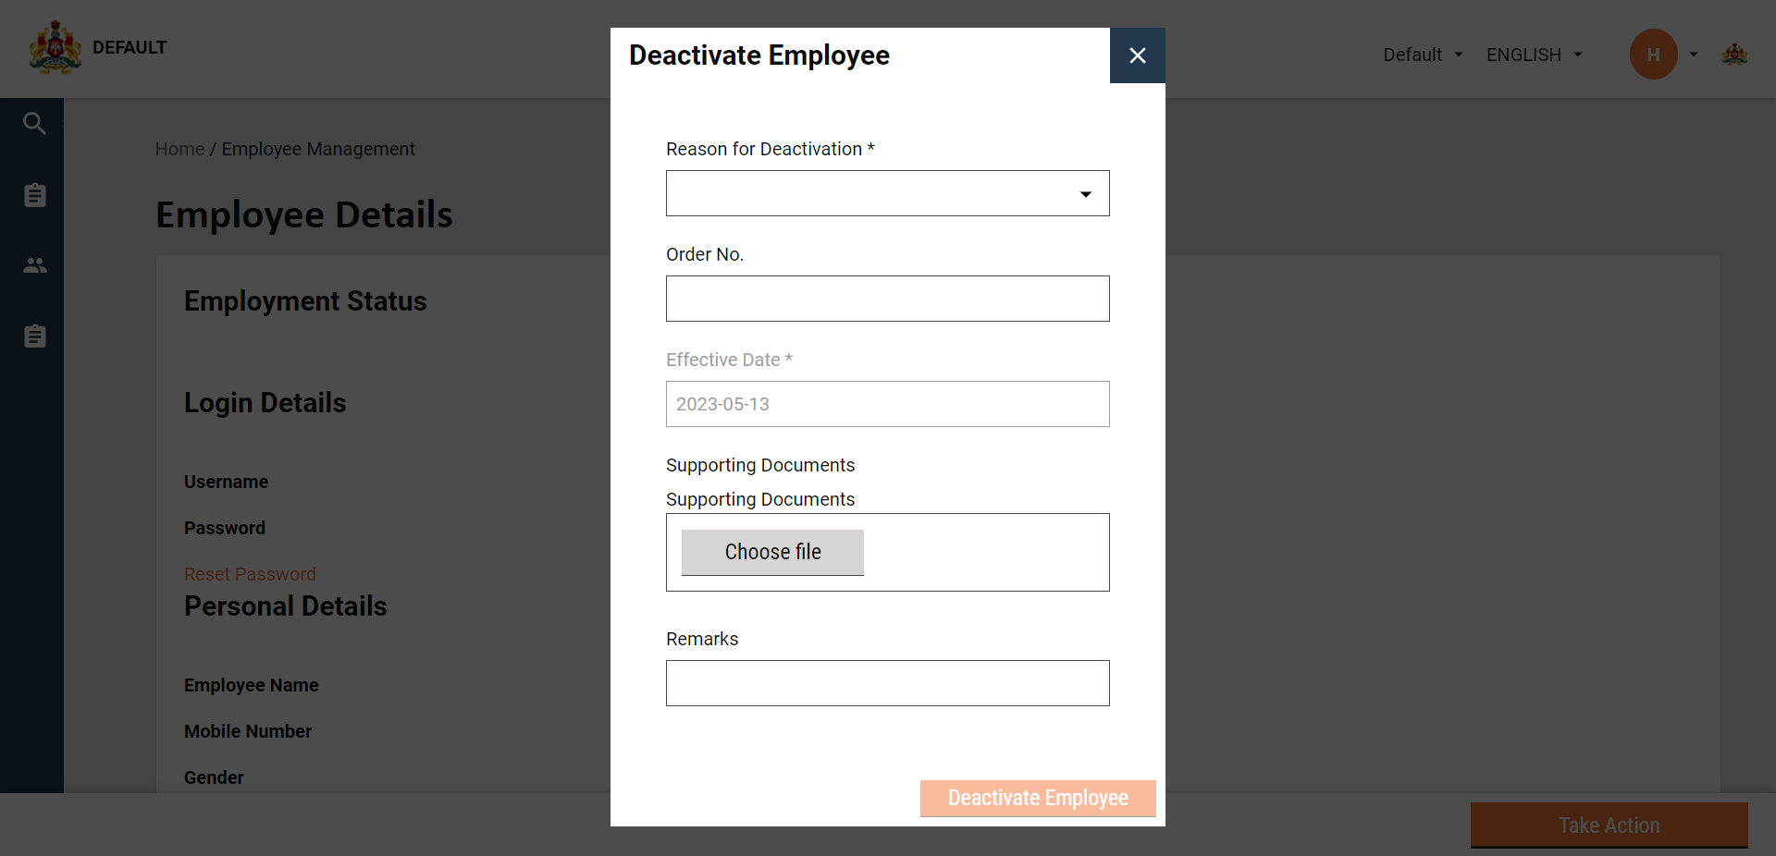Viewport: 1776px width, 856px height.
Task: Close the Deactivate Employee dialog
Action: pyautogui.click(x=1137, y=55)
